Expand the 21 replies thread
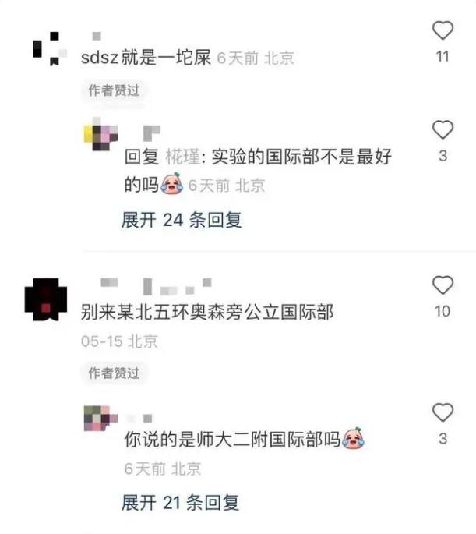The image size is (476, 534). click(180, 502)
